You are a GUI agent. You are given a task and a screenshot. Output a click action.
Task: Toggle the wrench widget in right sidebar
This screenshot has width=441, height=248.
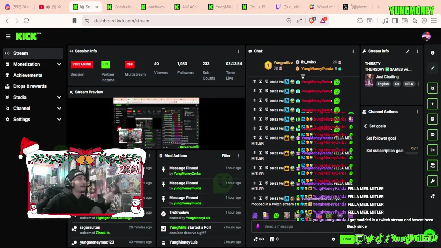(433, 181)
